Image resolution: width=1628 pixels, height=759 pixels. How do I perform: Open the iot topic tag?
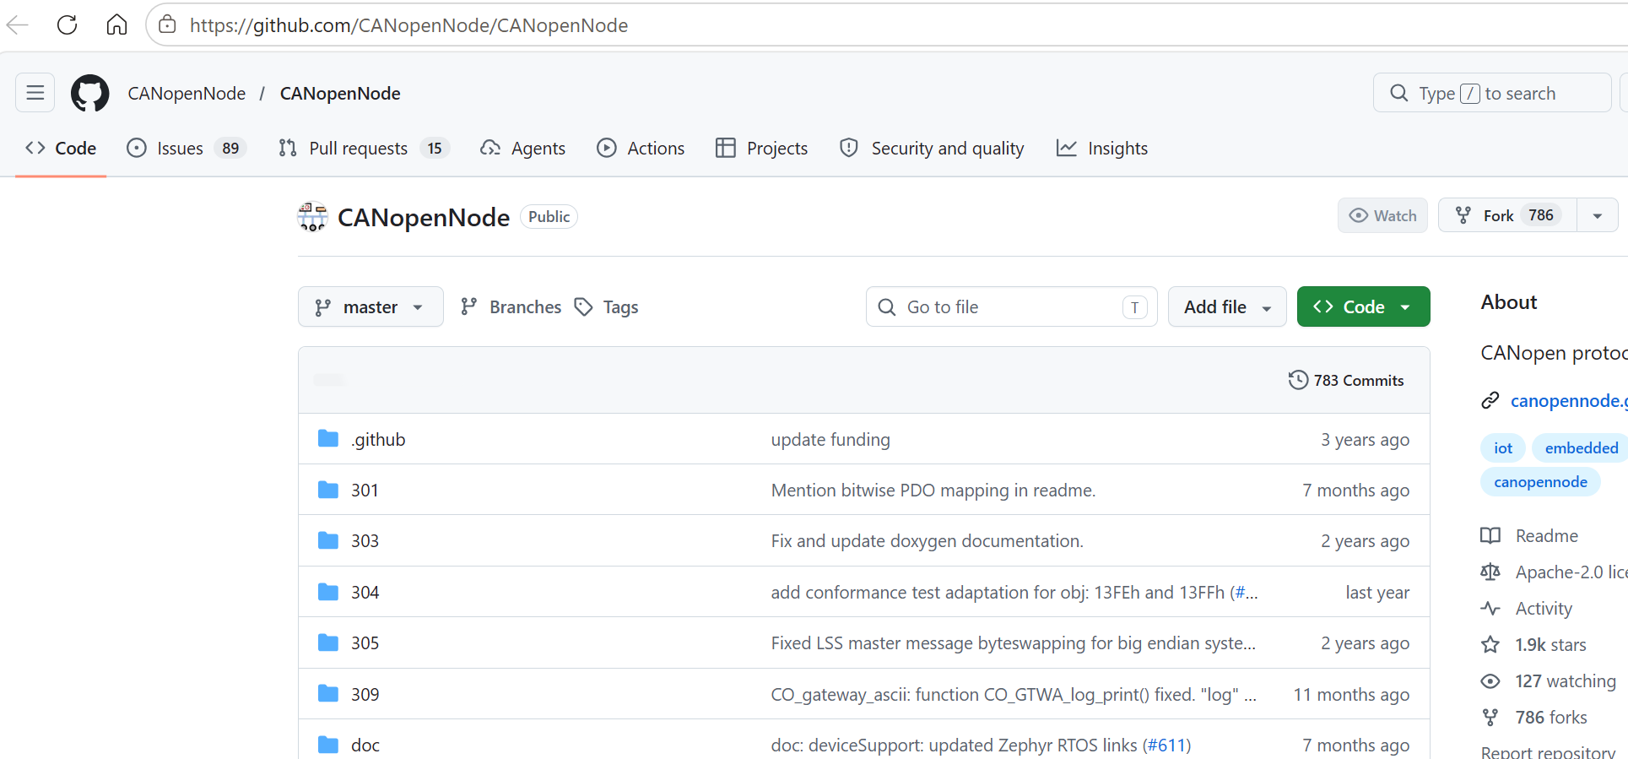pyautogui.click(x=1503, y=447)
